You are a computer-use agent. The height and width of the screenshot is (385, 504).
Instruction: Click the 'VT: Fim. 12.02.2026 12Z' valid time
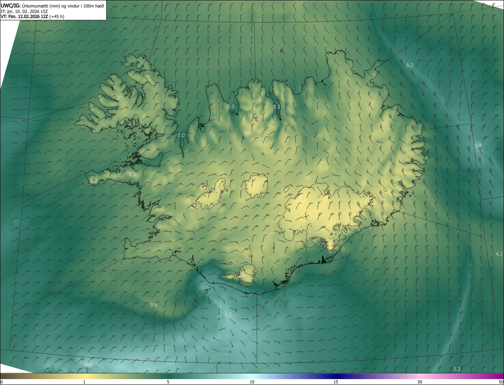(x=24, y=17)
